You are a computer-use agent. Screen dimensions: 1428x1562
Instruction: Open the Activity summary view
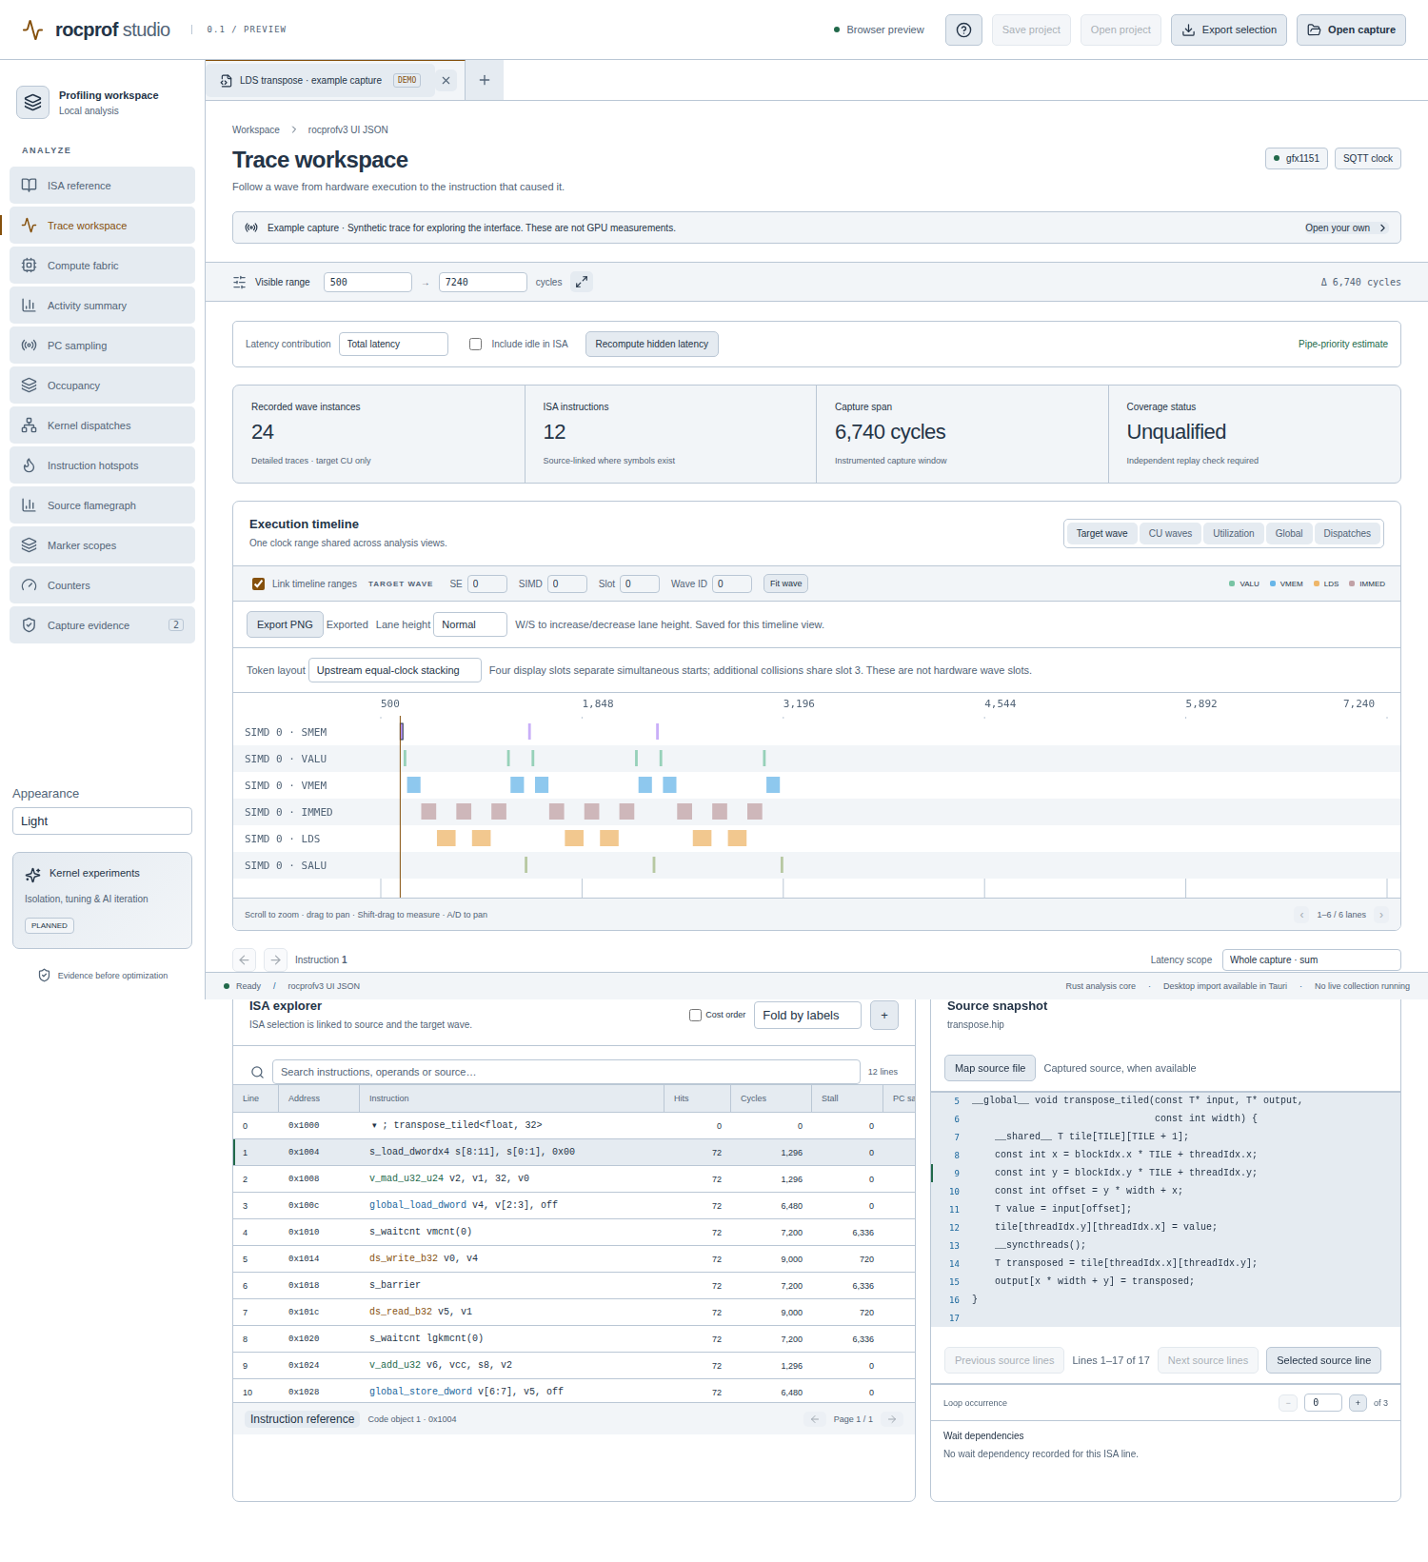pos(102,306)
